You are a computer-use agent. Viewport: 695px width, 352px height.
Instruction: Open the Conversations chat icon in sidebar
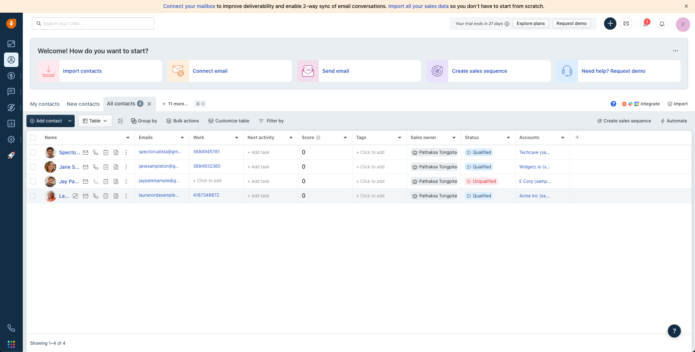pos(11,92)
